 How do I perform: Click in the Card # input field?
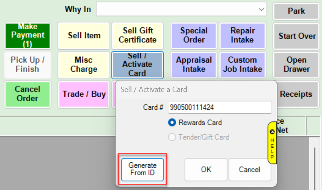219,107
